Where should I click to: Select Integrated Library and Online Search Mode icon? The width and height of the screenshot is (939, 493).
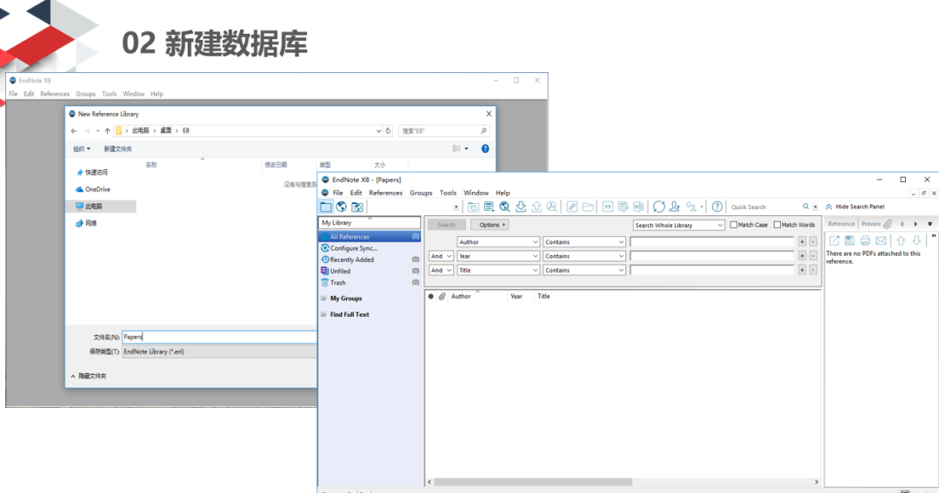357,207
